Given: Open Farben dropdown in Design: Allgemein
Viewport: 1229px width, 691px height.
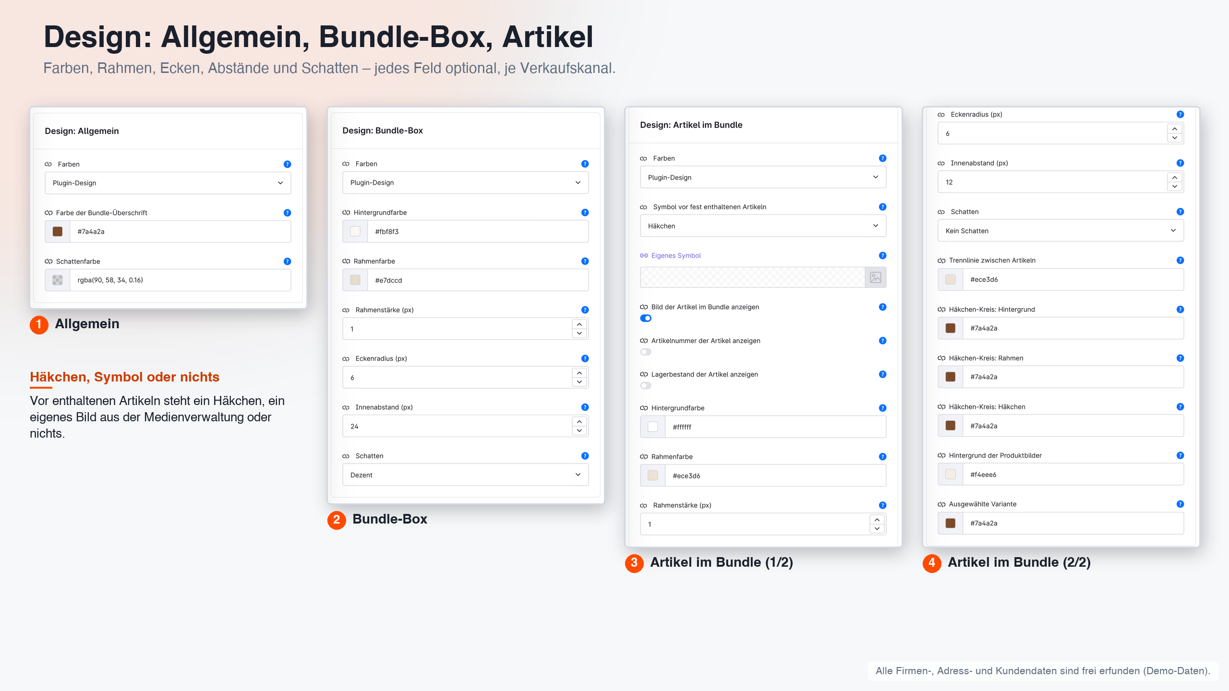Looking at the screenshot, I should click(x=168, y=183).
